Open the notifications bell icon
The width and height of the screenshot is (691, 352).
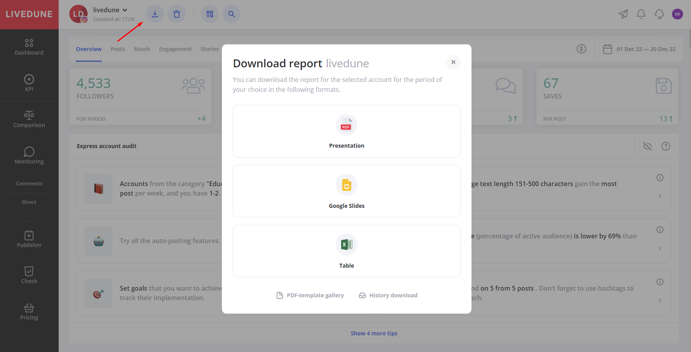(641, 14)
